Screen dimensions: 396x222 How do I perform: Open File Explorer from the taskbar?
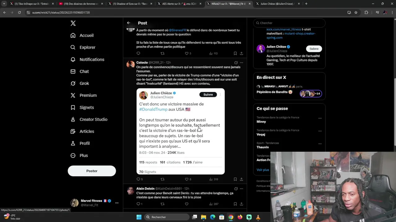[x=204, y=217]
